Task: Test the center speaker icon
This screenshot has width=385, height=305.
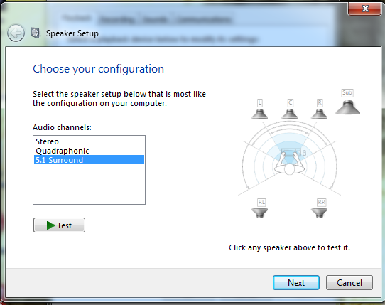Action: [290, 114]
